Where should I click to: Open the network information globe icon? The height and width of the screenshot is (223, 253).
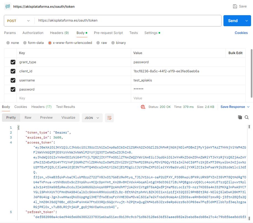(x=143, y=107)
